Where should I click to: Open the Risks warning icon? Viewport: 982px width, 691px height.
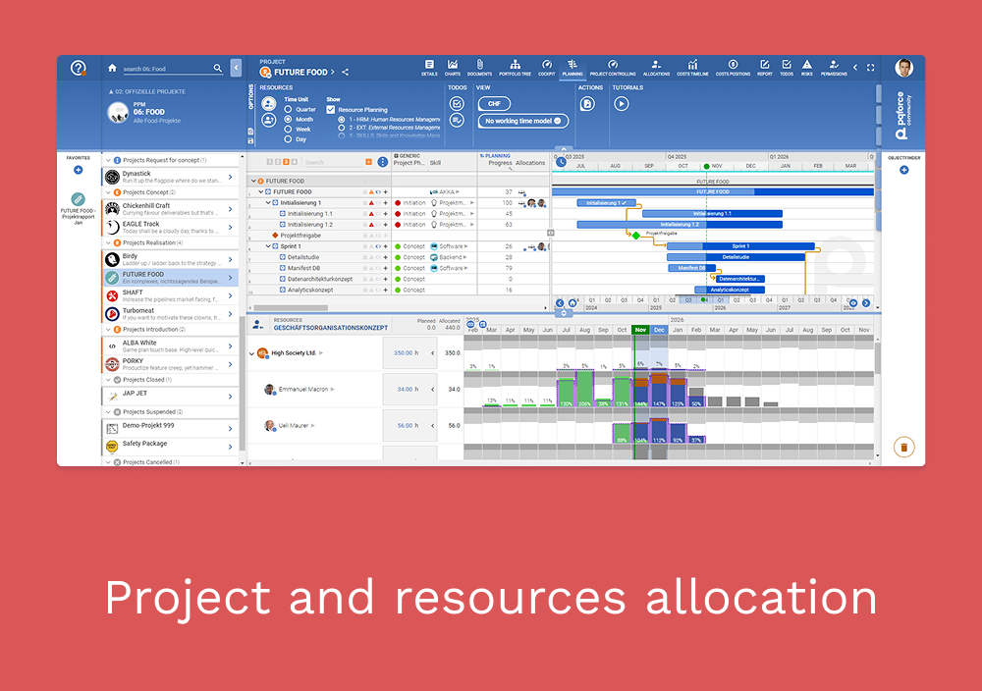point(806,67)
